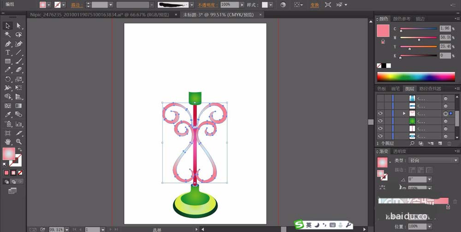Screen dimensions: 461x232
Task: Select the Paintbrush tool
Action: 18,61
